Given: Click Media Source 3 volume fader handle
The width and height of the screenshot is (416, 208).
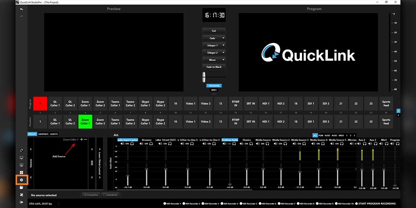Looking at the screenshot, I should (300, 172).
